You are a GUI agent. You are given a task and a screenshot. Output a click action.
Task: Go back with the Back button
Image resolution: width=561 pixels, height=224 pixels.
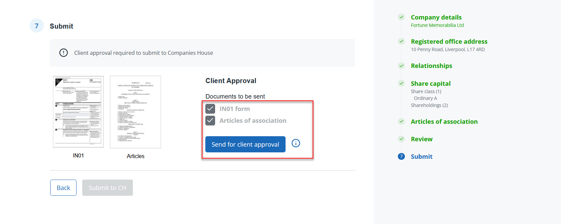[63, 188]
